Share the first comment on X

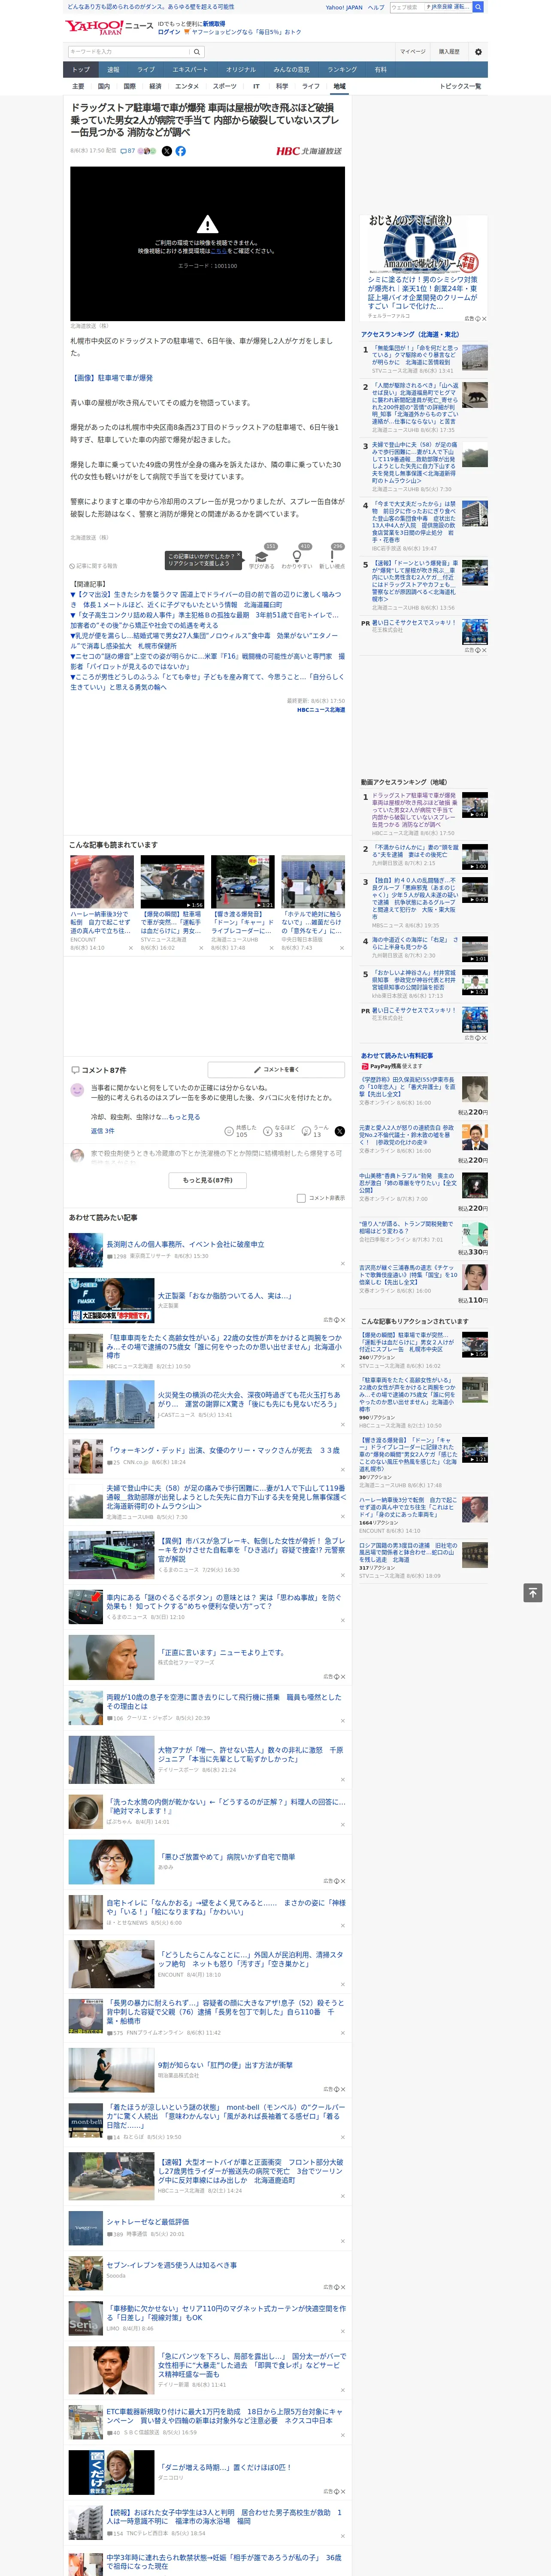tap(340, 1131)
